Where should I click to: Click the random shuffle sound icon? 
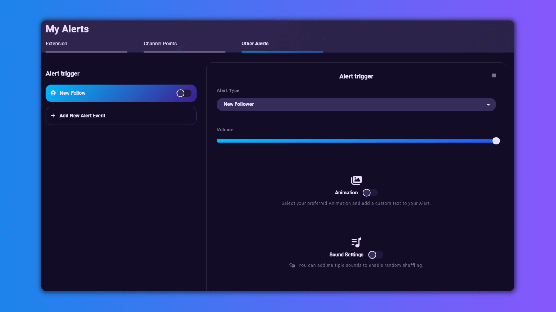click(292, 265)
